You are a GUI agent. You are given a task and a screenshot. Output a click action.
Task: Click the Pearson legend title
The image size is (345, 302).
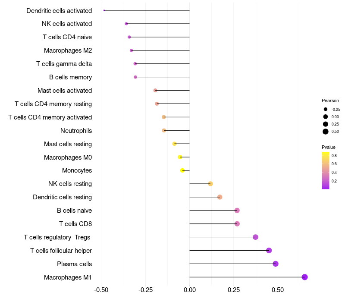coord(330,101)
